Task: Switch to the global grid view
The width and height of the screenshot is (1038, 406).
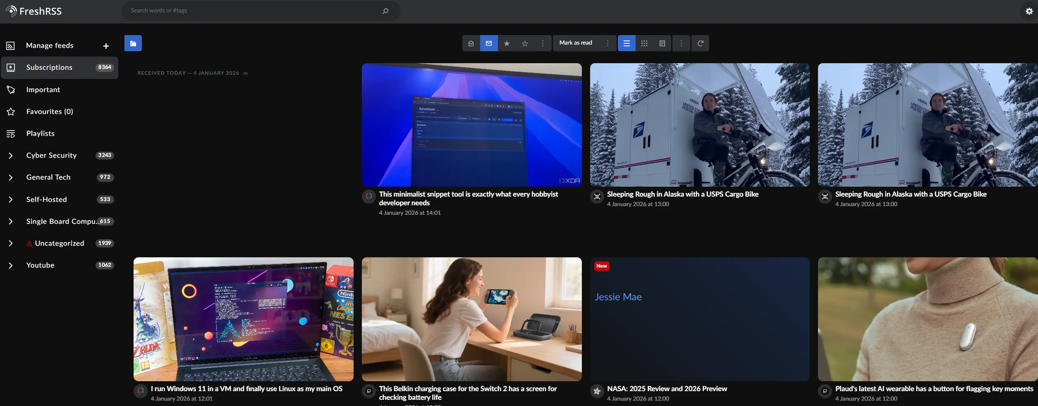Action: [644, 43]
